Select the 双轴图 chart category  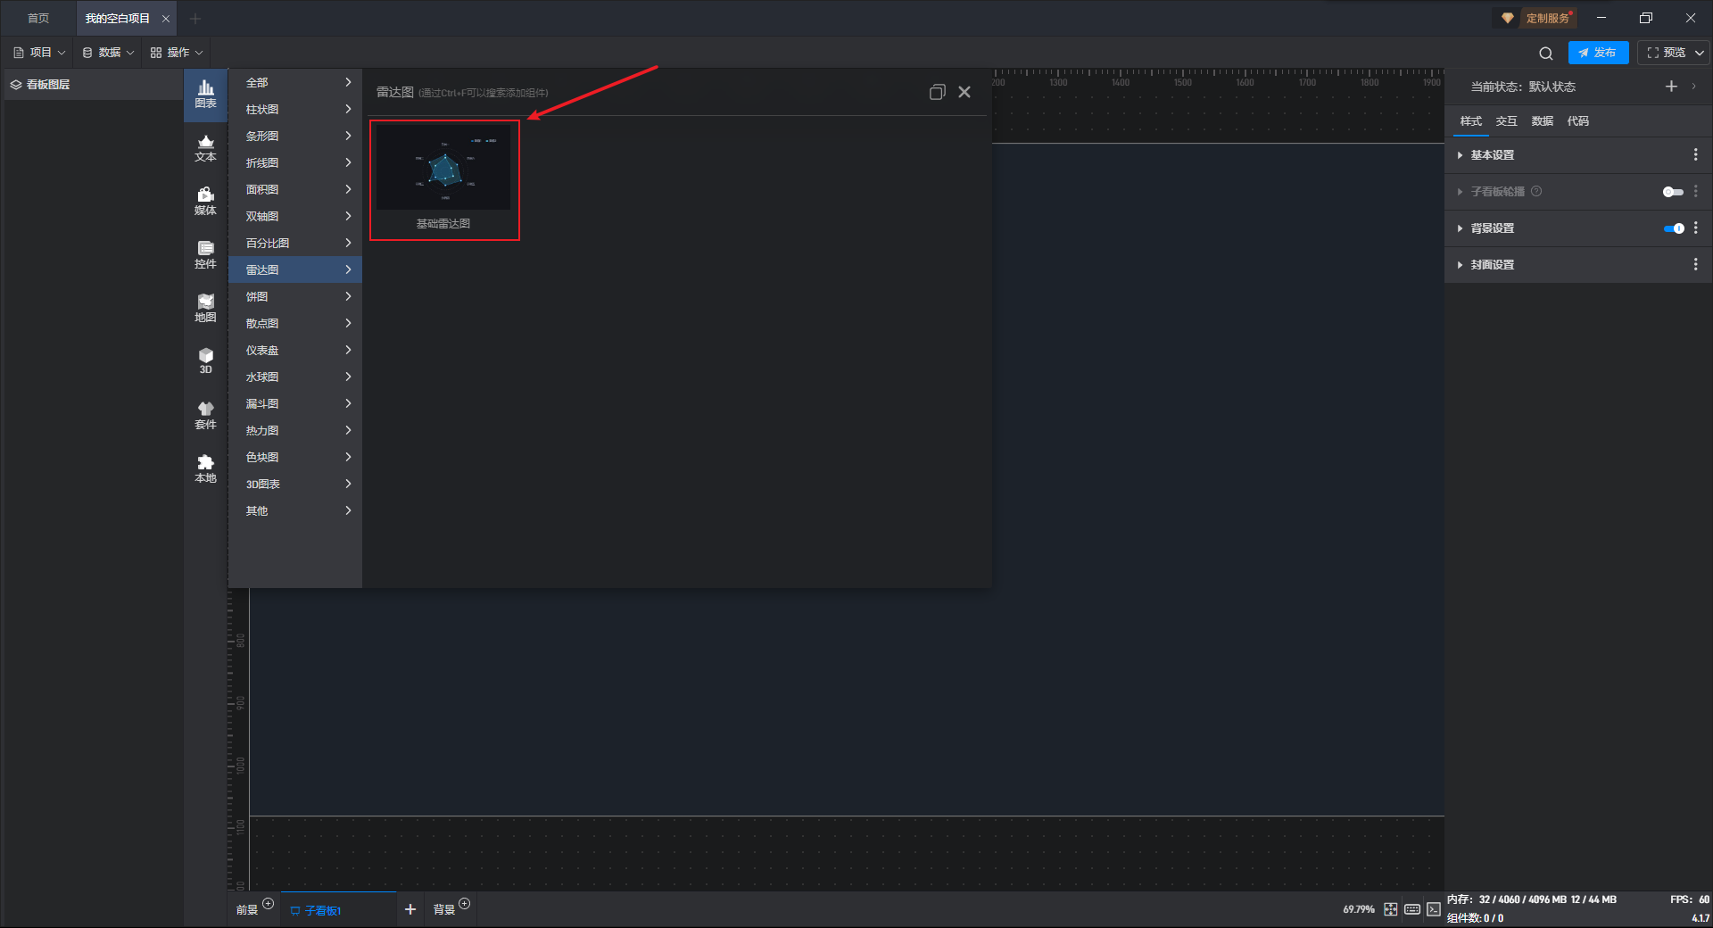pyautogui.click(x=295, y=216)
